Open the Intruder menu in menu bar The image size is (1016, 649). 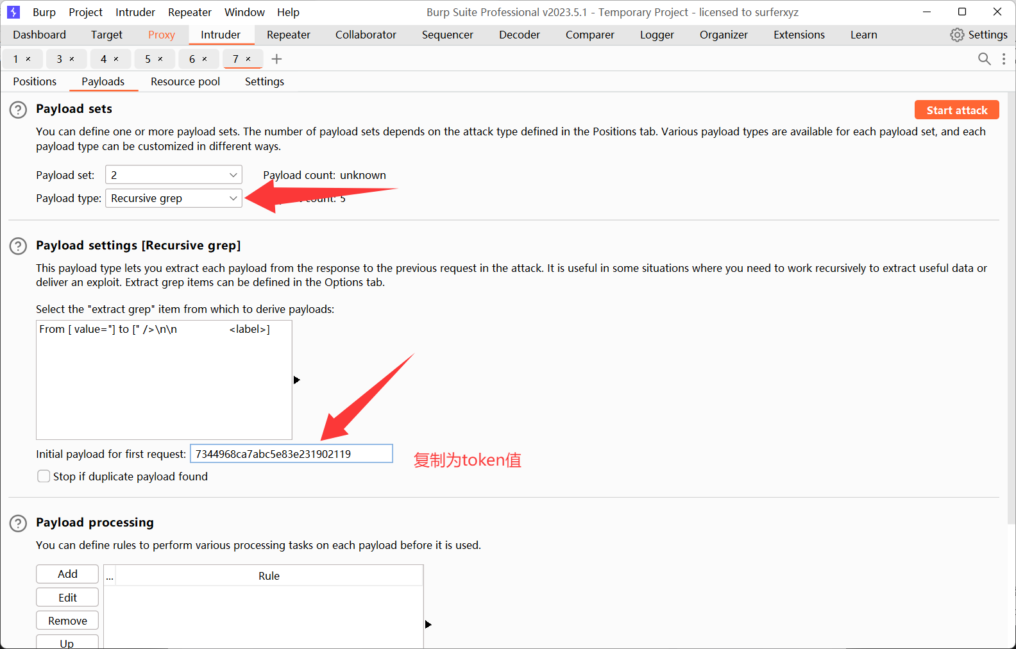pyautogui.click(x=135, y=12)
